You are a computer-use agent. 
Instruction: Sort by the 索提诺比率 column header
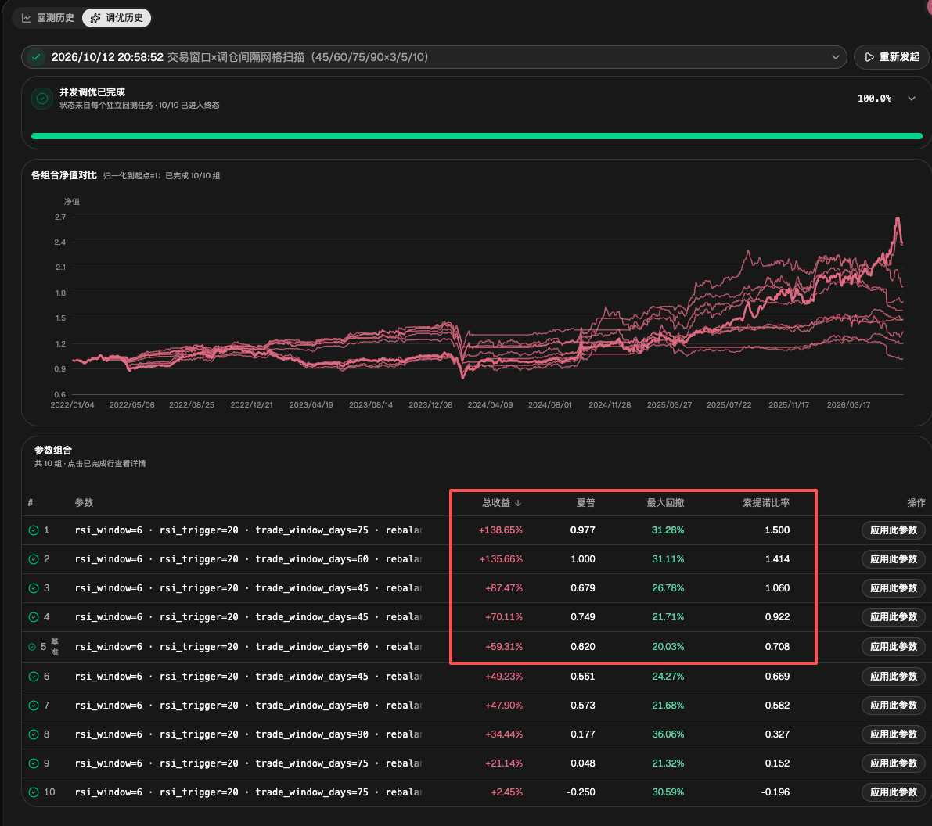[x=766, y=503]
